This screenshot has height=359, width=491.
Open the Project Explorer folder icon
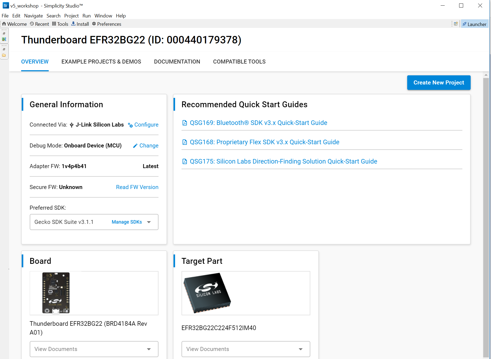(x=4, y=55)
